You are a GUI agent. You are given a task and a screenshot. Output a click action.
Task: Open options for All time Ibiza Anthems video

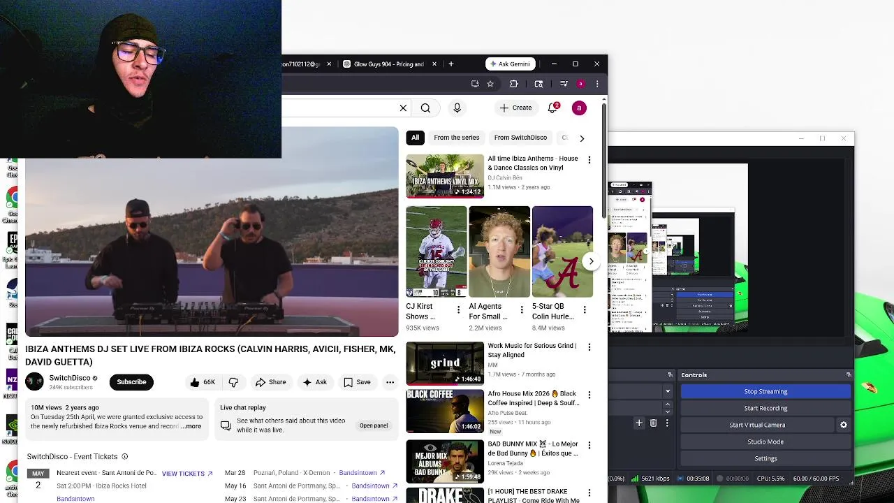tap(589, 160)
